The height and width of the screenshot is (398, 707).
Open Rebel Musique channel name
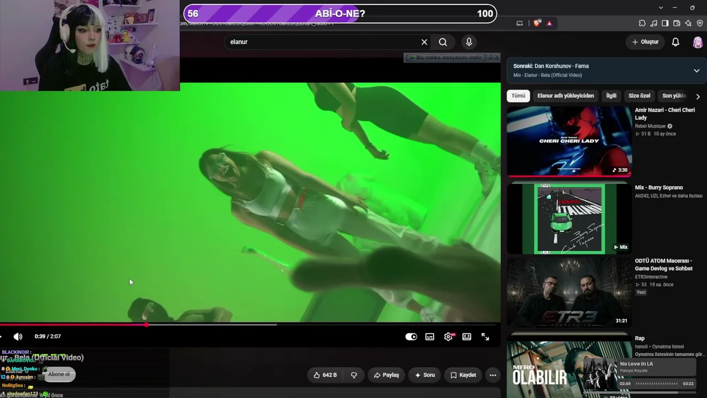(651, 126)
